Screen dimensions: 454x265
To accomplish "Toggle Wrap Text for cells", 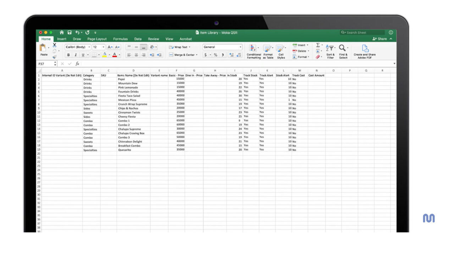I will 179,47.
